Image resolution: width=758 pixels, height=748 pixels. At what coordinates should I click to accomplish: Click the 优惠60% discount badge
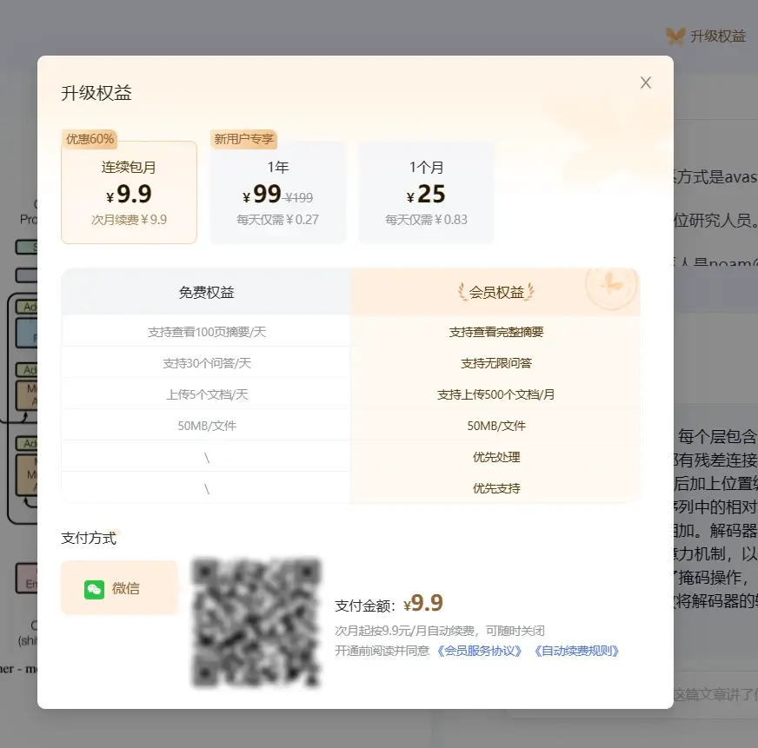click(90, 139)
